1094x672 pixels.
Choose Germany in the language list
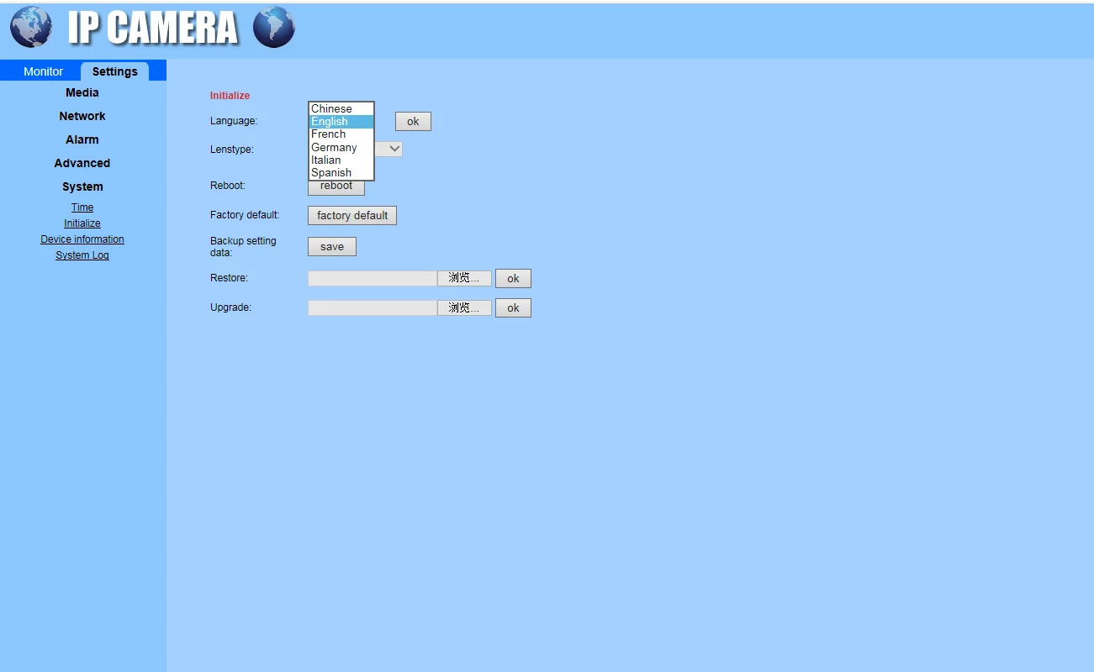(x=341, y=148)
